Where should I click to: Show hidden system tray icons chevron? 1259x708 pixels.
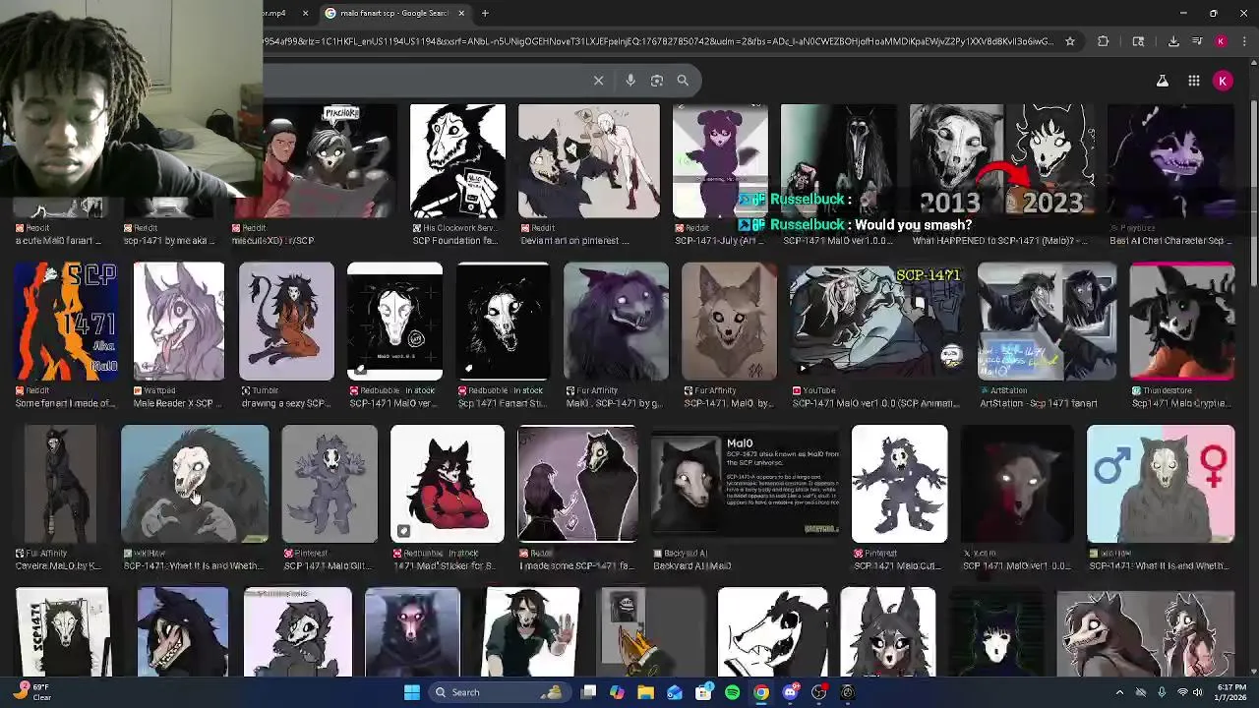tap(1119, 692)
